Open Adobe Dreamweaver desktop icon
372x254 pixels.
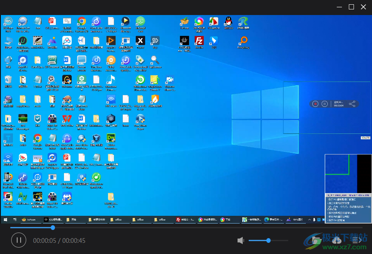pyautogui.click(x=111, y=142)
